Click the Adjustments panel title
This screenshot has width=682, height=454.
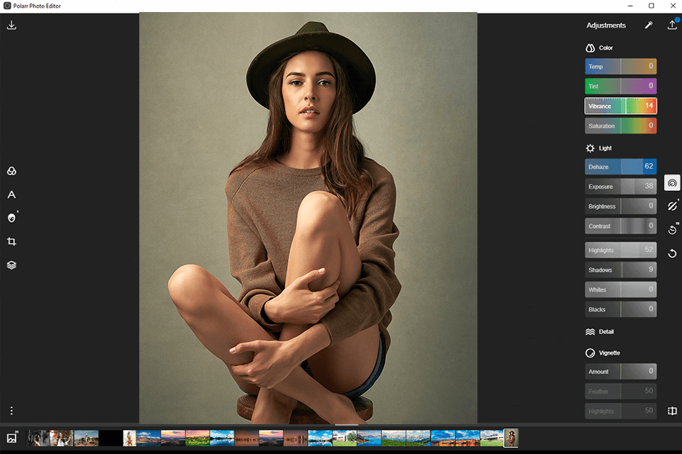tap(606, 26)
